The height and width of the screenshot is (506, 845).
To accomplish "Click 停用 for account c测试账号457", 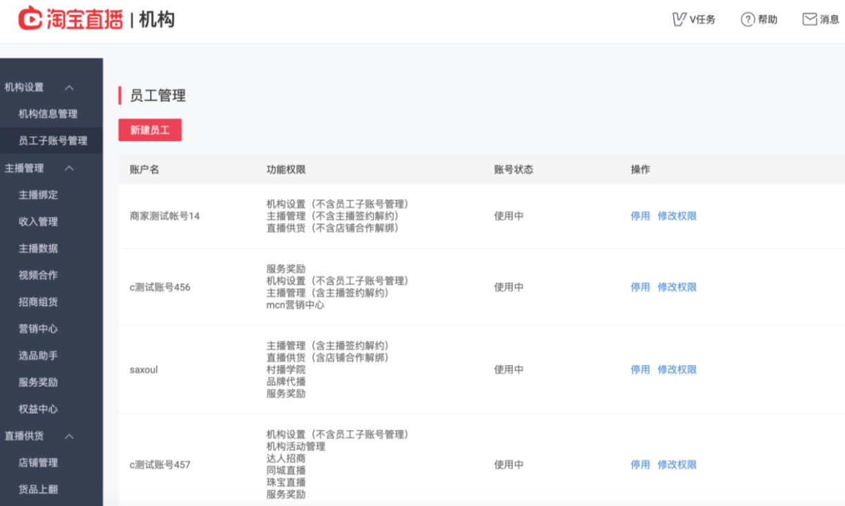I will point(639,465).
